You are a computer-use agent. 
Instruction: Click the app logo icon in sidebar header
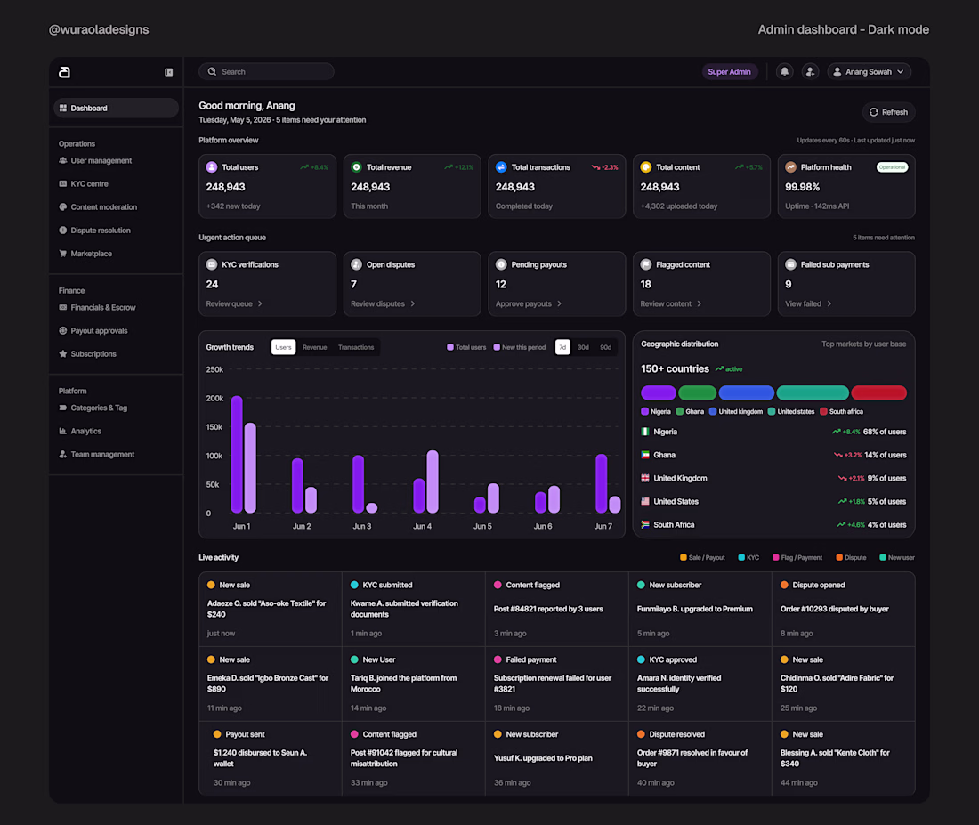tap(64, 72)
